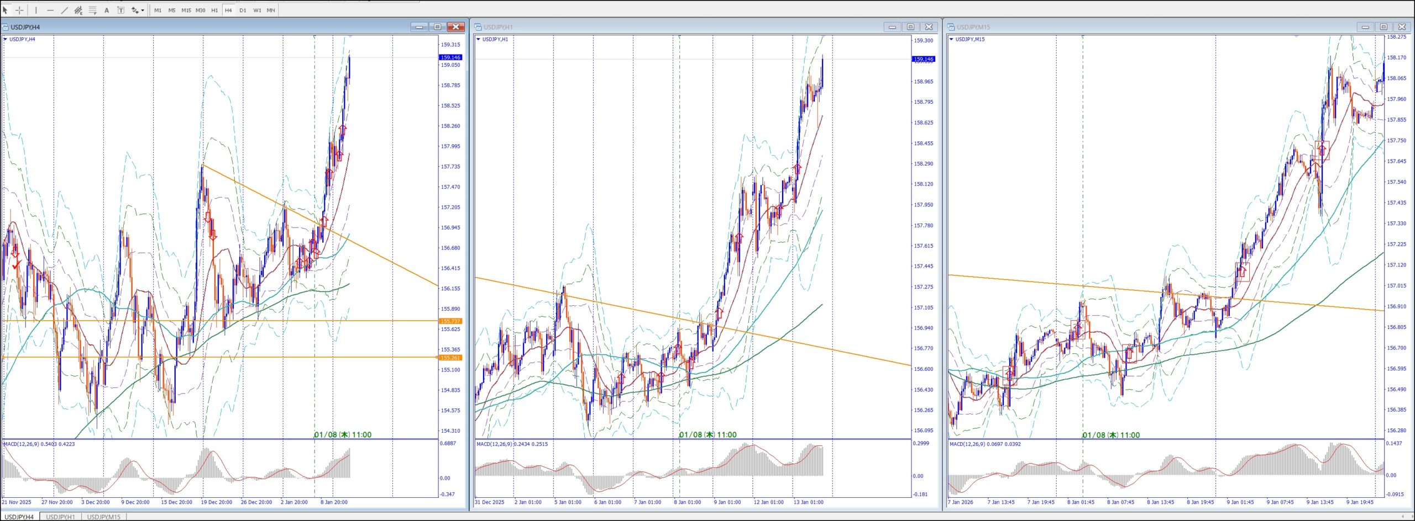Pick the horizontal line drawing tool
Screen dimensions: 1415x521
coord(50,10)
